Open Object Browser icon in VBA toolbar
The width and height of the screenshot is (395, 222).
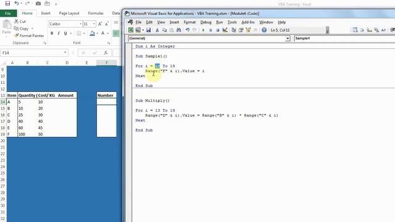coord(248,30)
